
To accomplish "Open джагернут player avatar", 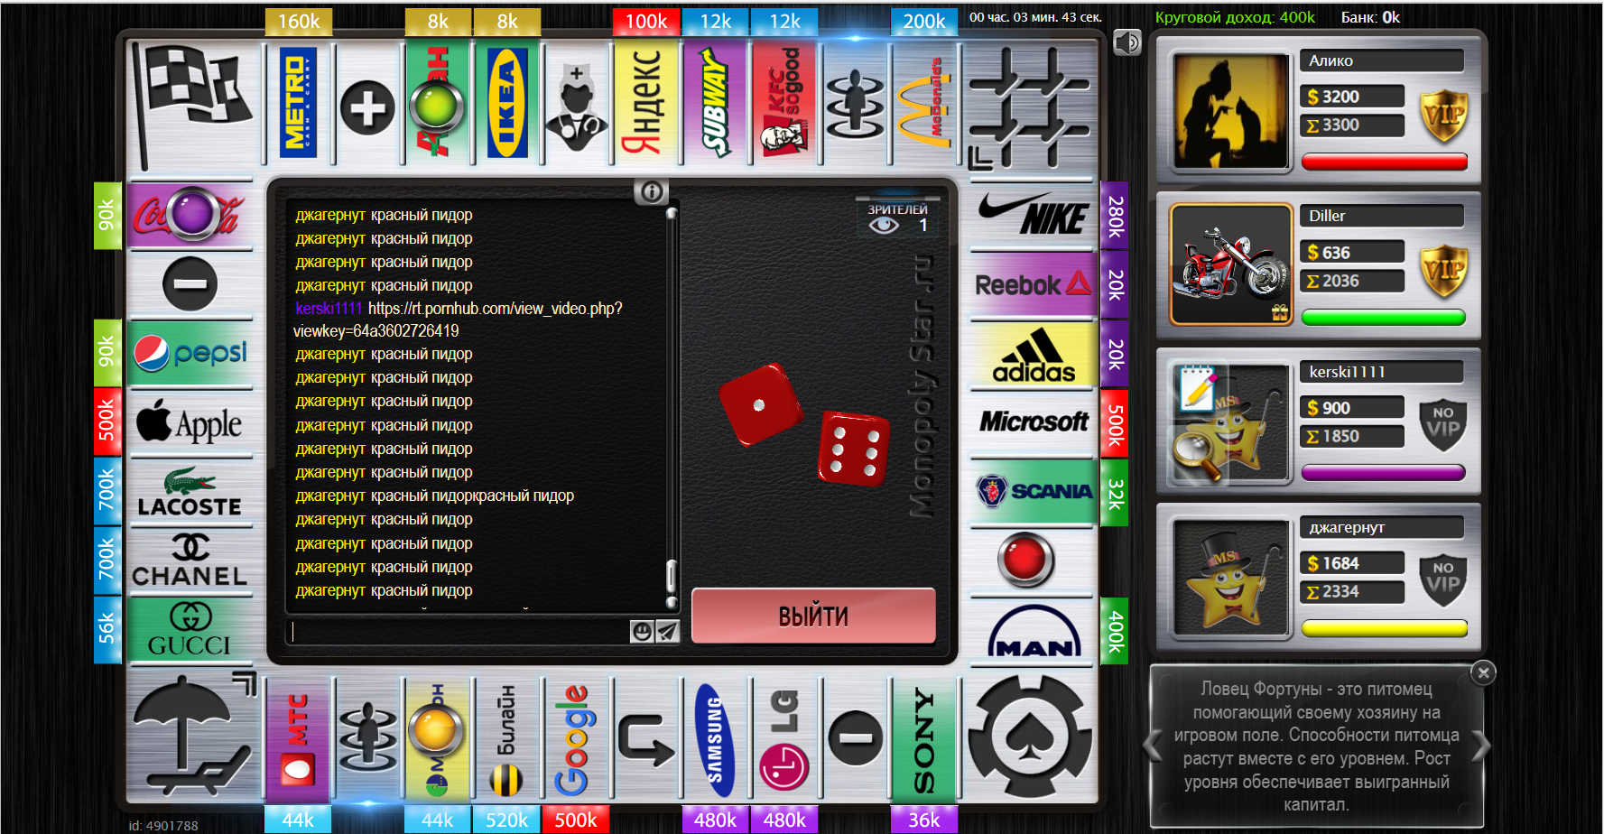I will pos(1230,577).
